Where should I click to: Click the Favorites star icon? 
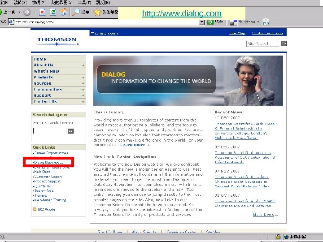[x=97, y=12]
